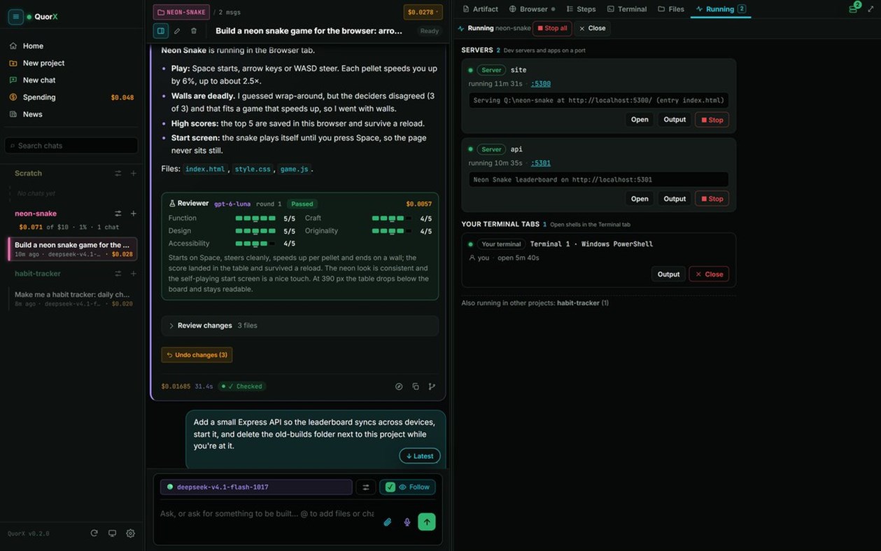Toggle the Follow checkbox
The height and width of the screenshot is (551, 881).
click(x=390, y=487)
